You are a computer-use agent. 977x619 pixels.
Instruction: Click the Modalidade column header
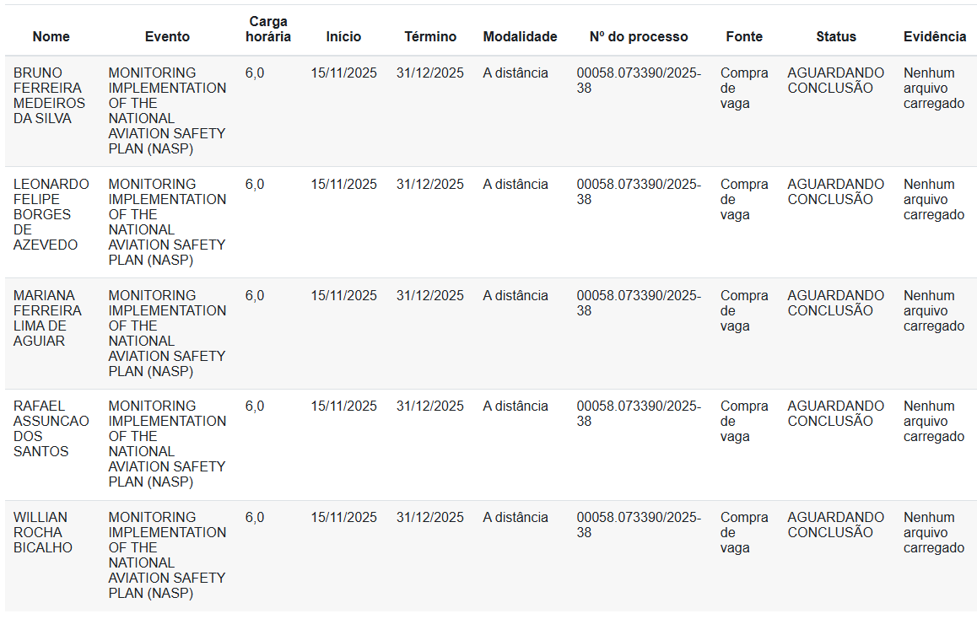click(x=520, y=37)
